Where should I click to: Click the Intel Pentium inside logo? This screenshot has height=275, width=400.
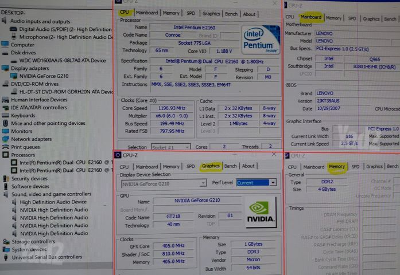tap(260, 40)
